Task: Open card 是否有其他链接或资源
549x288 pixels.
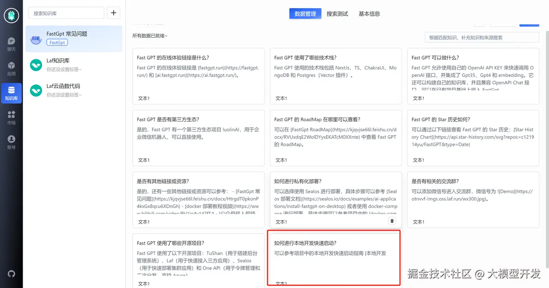Action: pyautogui.click(x=198, y=200)
